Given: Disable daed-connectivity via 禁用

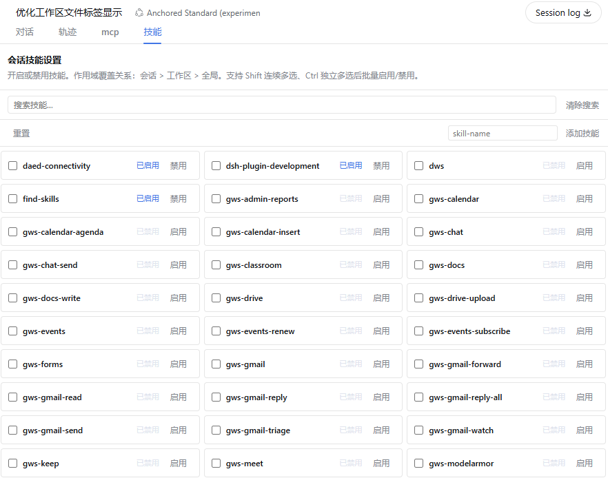Looking at the screenshot, I should (x=178, y=166).
